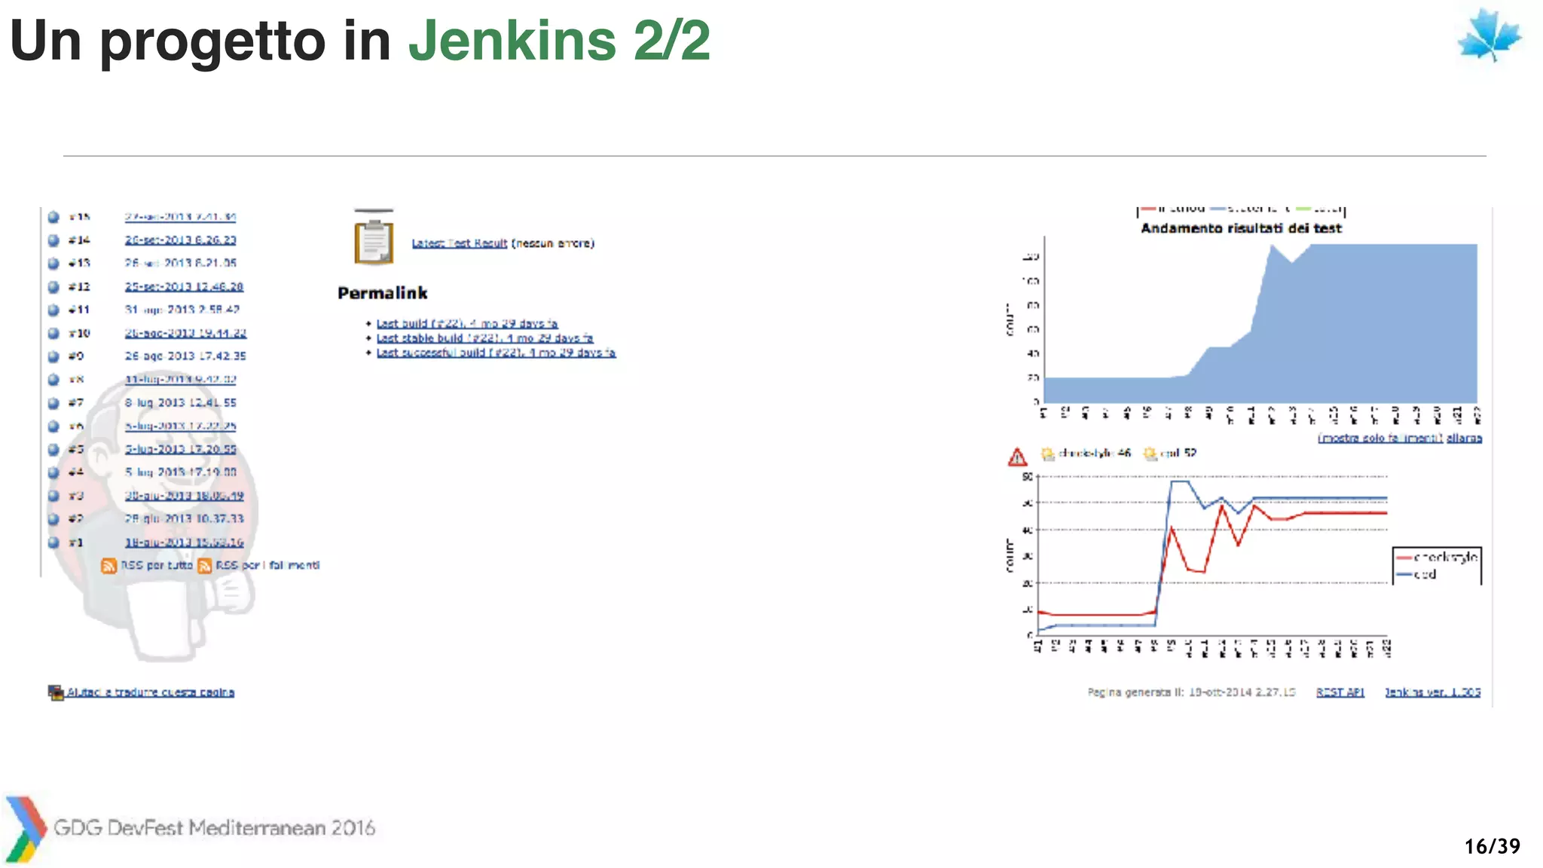Subscribe via RSS per tutto link

[157, 565]
